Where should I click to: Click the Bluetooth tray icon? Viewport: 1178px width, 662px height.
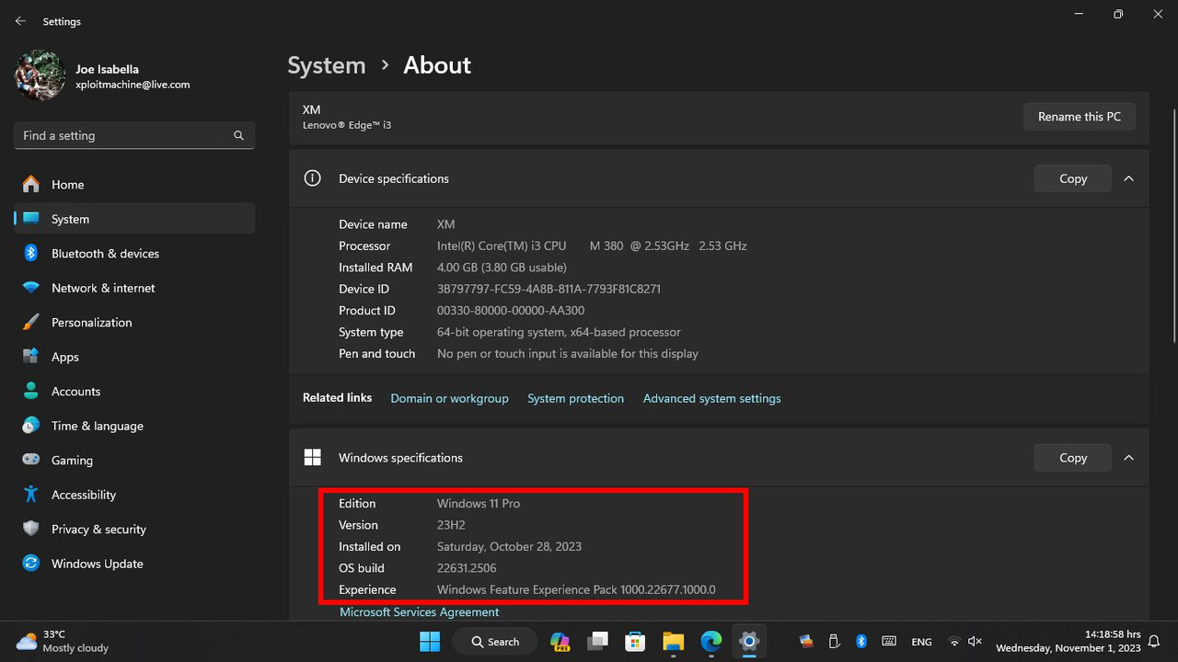pos(861,641)
